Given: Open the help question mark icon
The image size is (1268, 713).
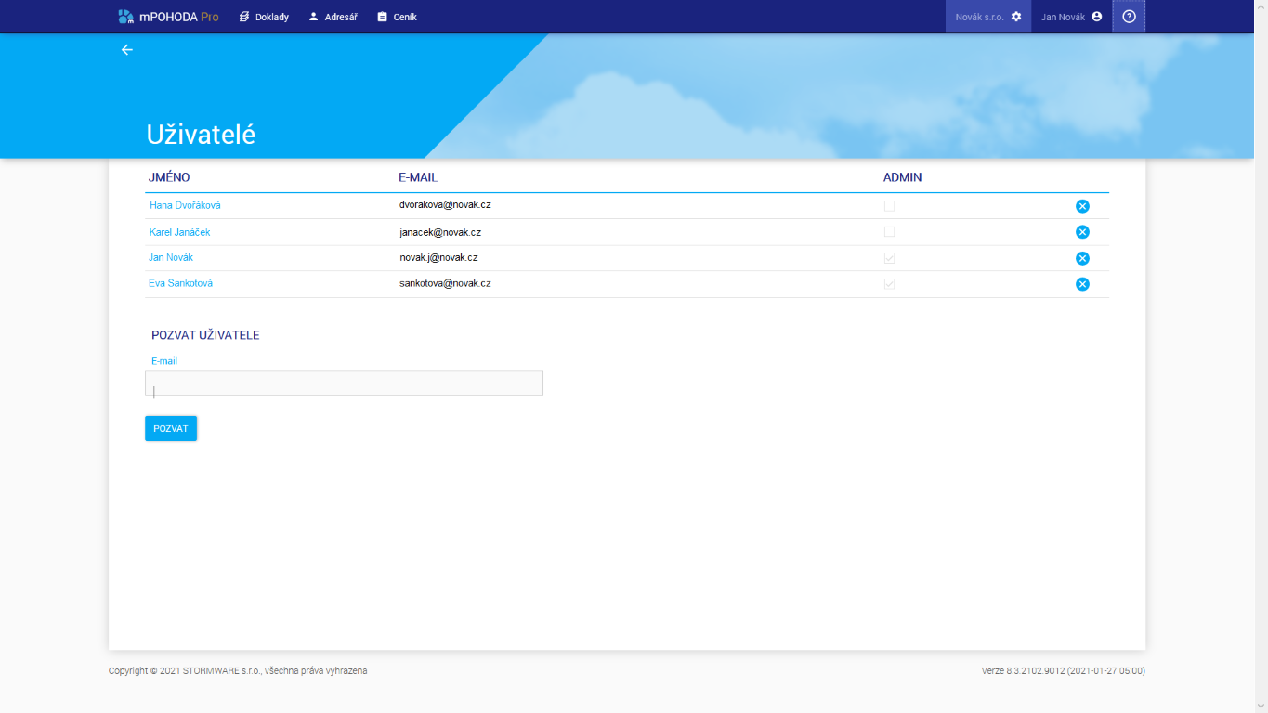Looking at the screenshot, I should (x=1129, y=17).
